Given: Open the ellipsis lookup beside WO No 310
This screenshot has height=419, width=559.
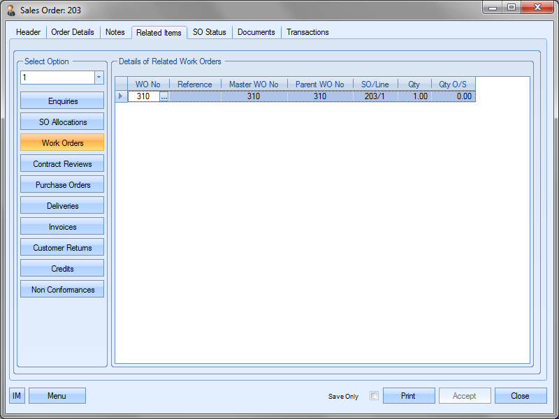Looking at the screenshot, I should click(164, 97).
